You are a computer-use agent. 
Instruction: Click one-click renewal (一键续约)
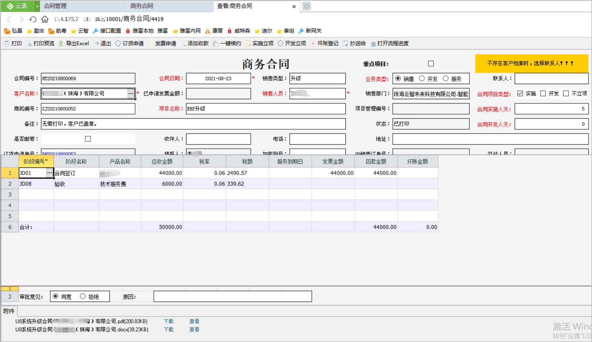227,44
